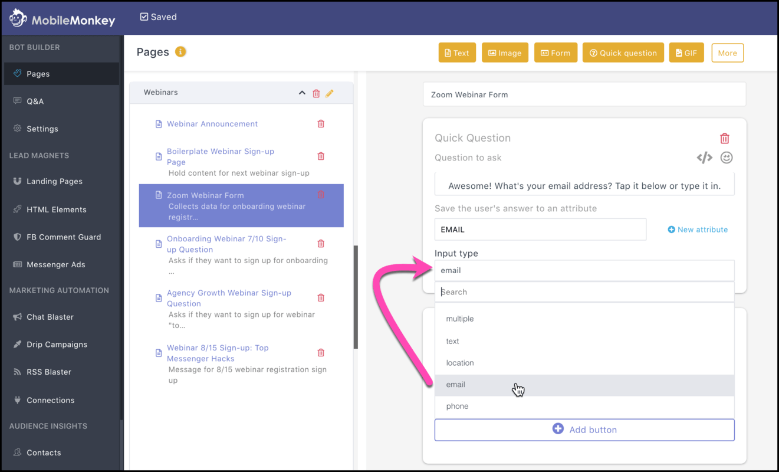779x472 pixels.
Task: Delete Agency Growth Webinar Sign-up Question
Action: coord(321,298)
